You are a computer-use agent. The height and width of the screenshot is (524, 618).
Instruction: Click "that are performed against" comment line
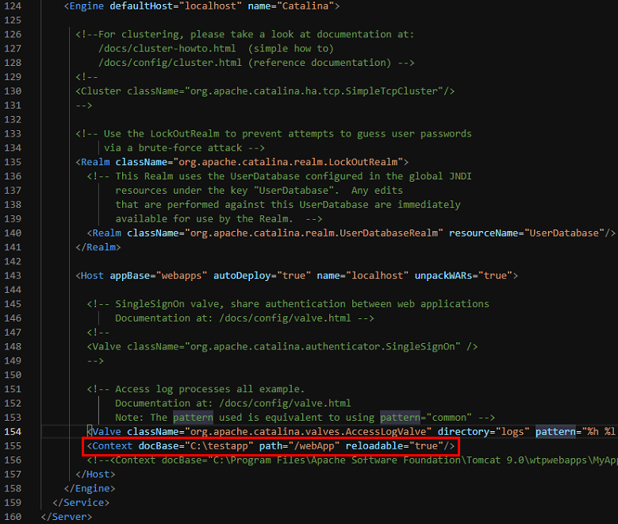288,205
